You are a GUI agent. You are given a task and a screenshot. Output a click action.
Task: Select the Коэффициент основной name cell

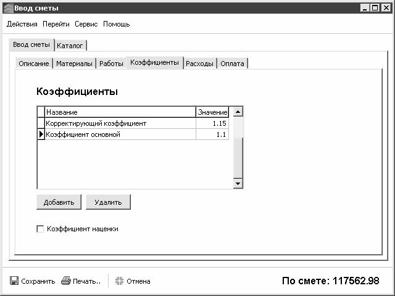coord(120,134)
